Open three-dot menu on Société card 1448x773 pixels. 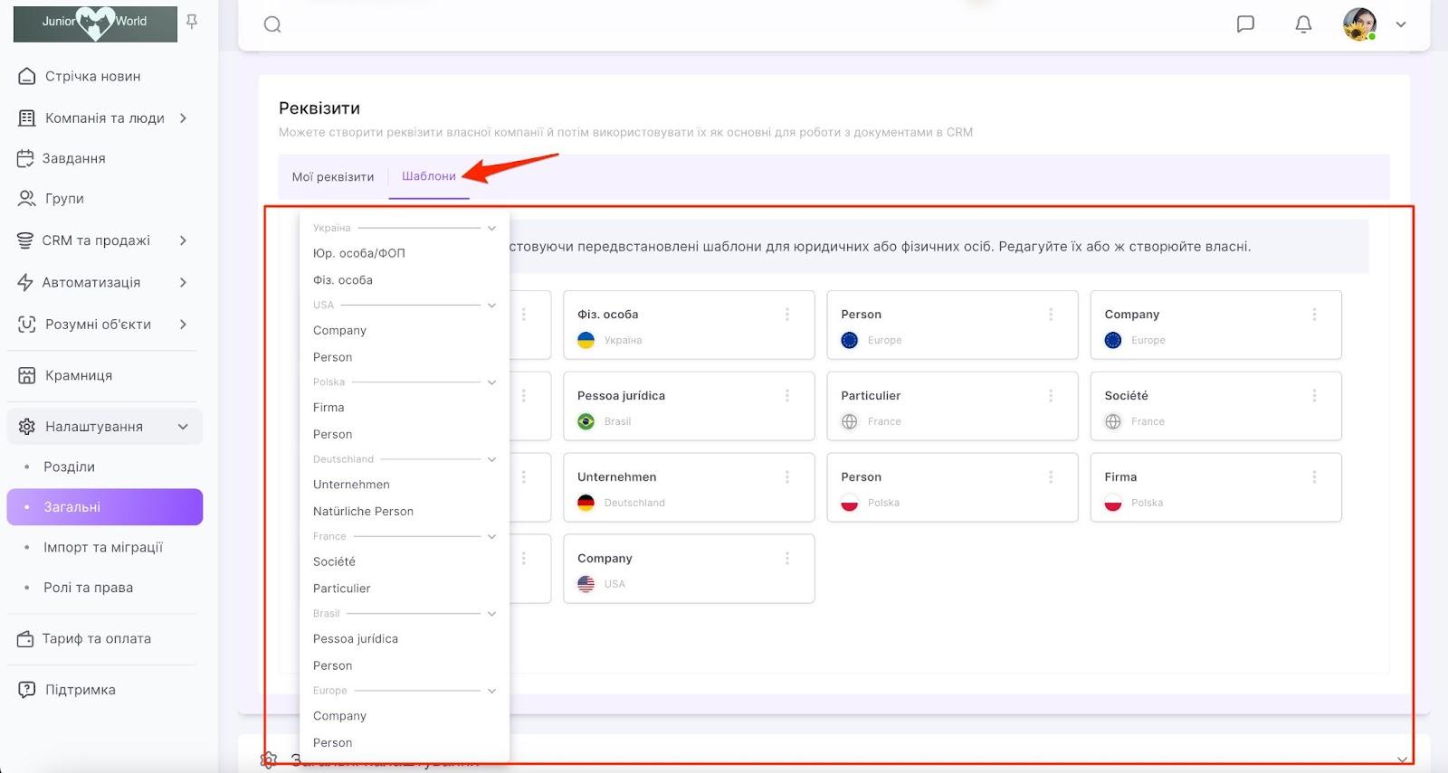pyautogui.click(x=1314, y=396)
